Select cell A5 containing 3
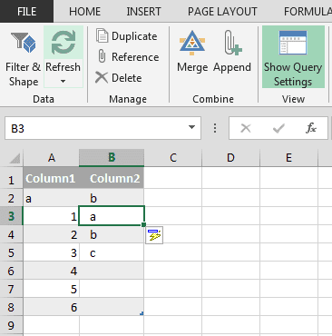332x336 pixels. (51, 252)
